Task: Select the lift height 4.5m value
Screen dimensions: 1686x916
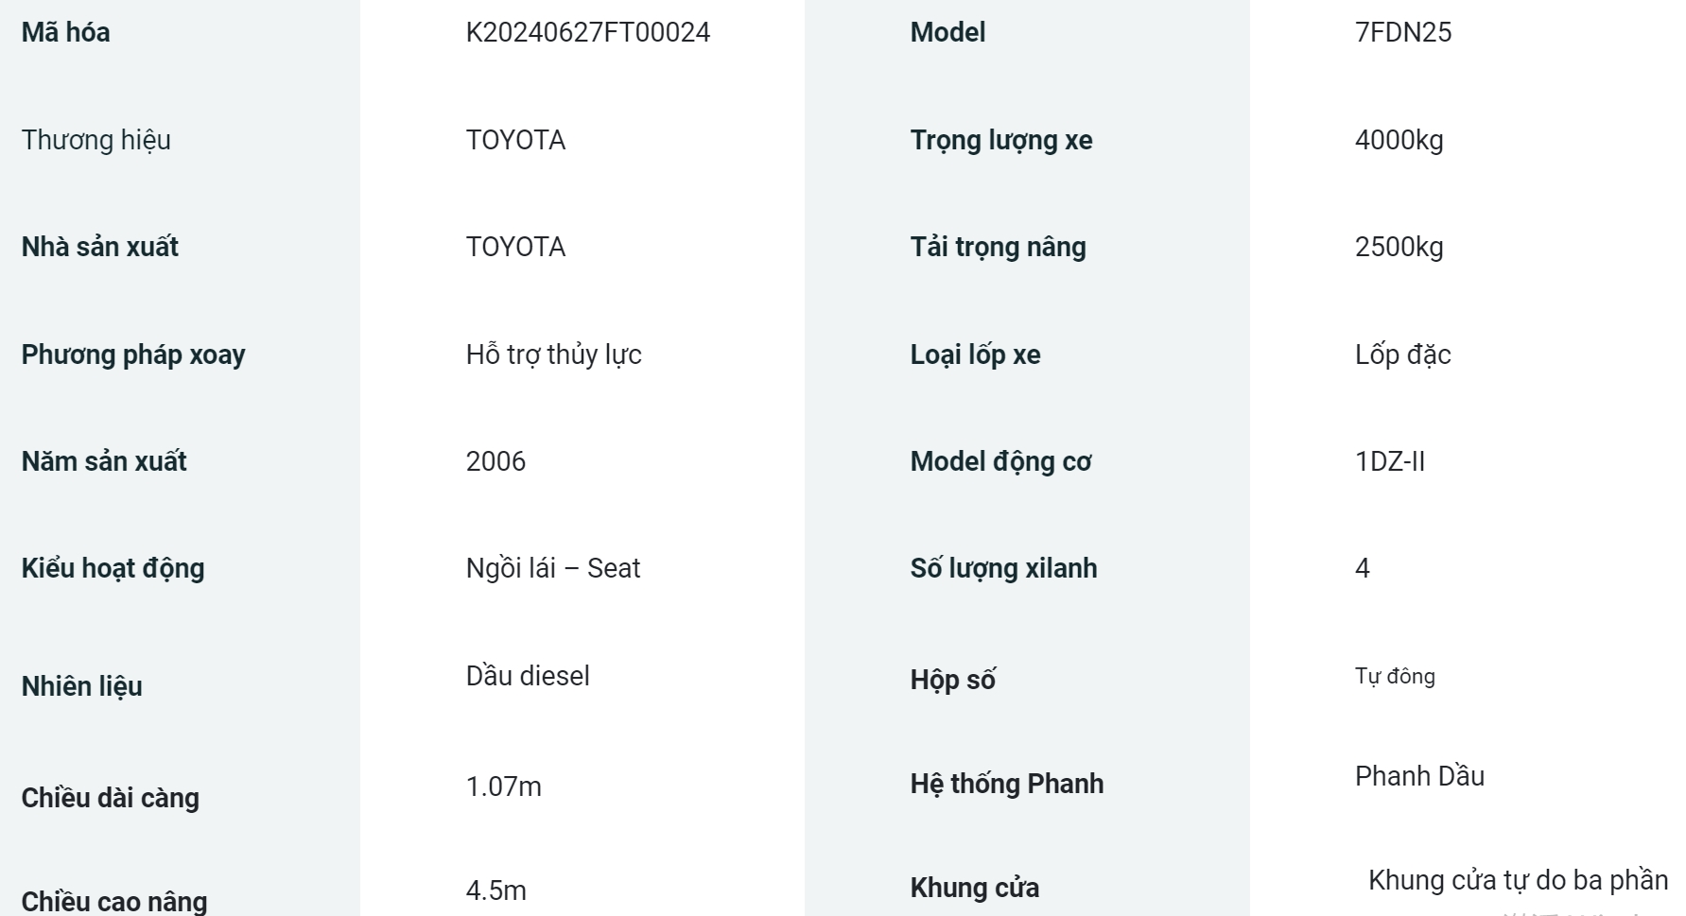Action: 495,890
